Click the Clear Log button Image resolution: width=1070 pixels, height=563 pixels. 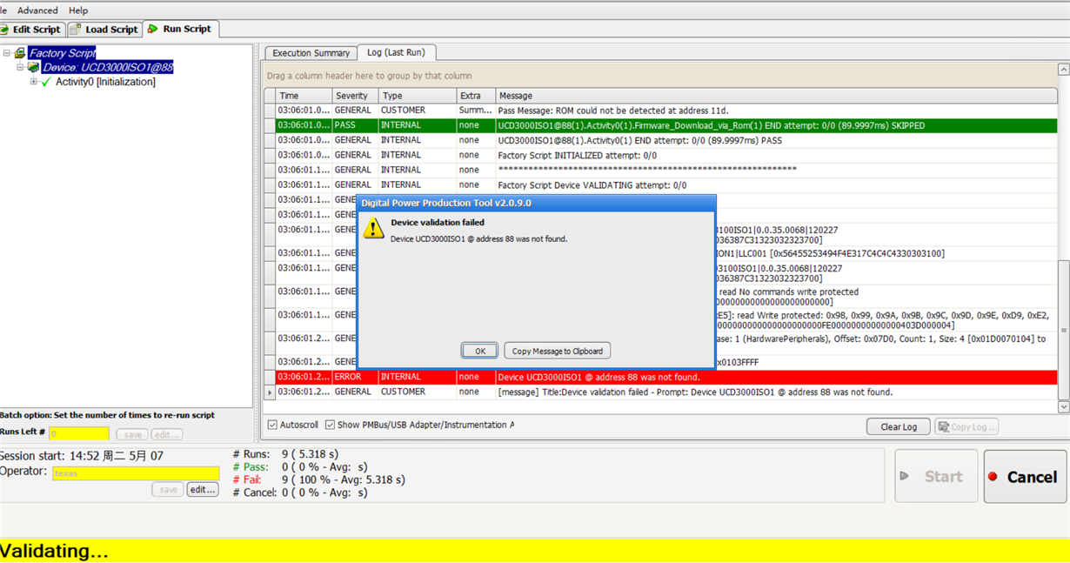898,426
